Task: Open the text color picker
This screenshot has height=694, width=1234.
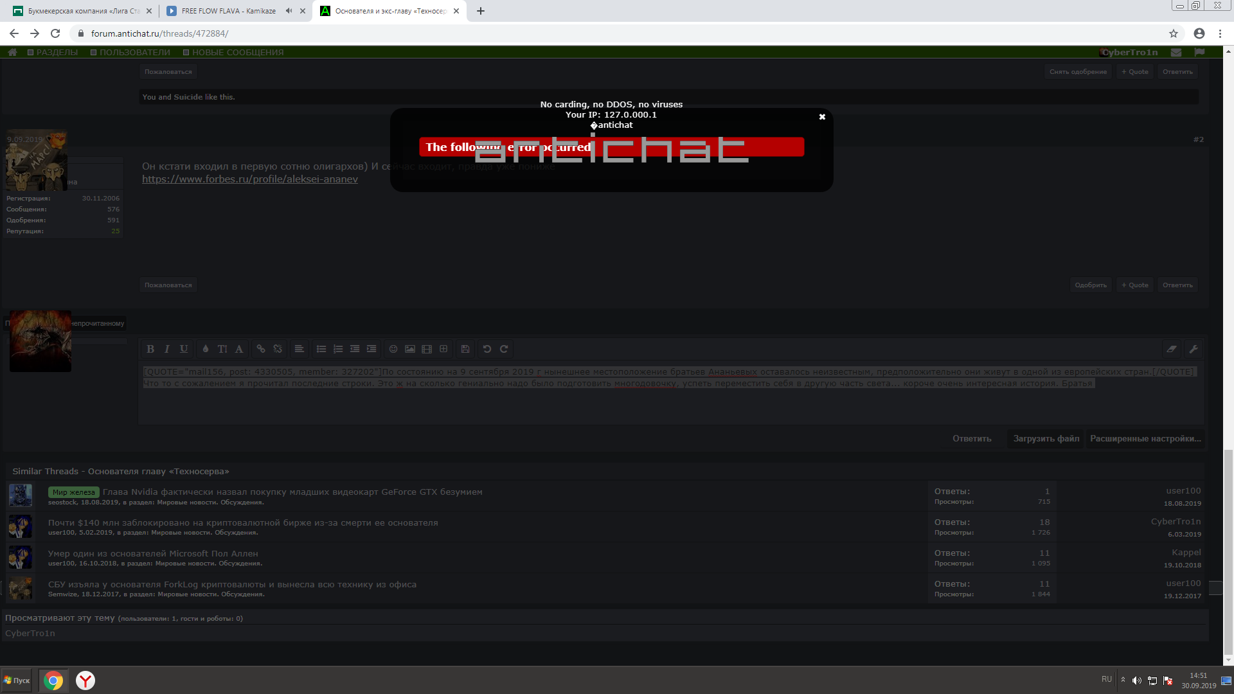Action: (206, 349)
